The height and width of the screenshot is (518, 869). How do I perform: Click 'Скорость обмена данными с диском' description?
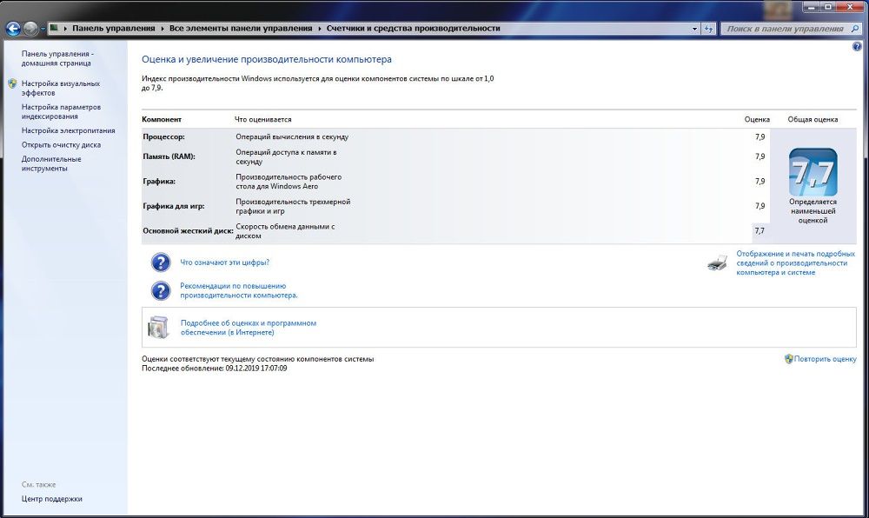click(285, 231)
